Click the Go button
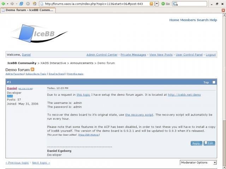Screen dimensions: 226x169 165,4
